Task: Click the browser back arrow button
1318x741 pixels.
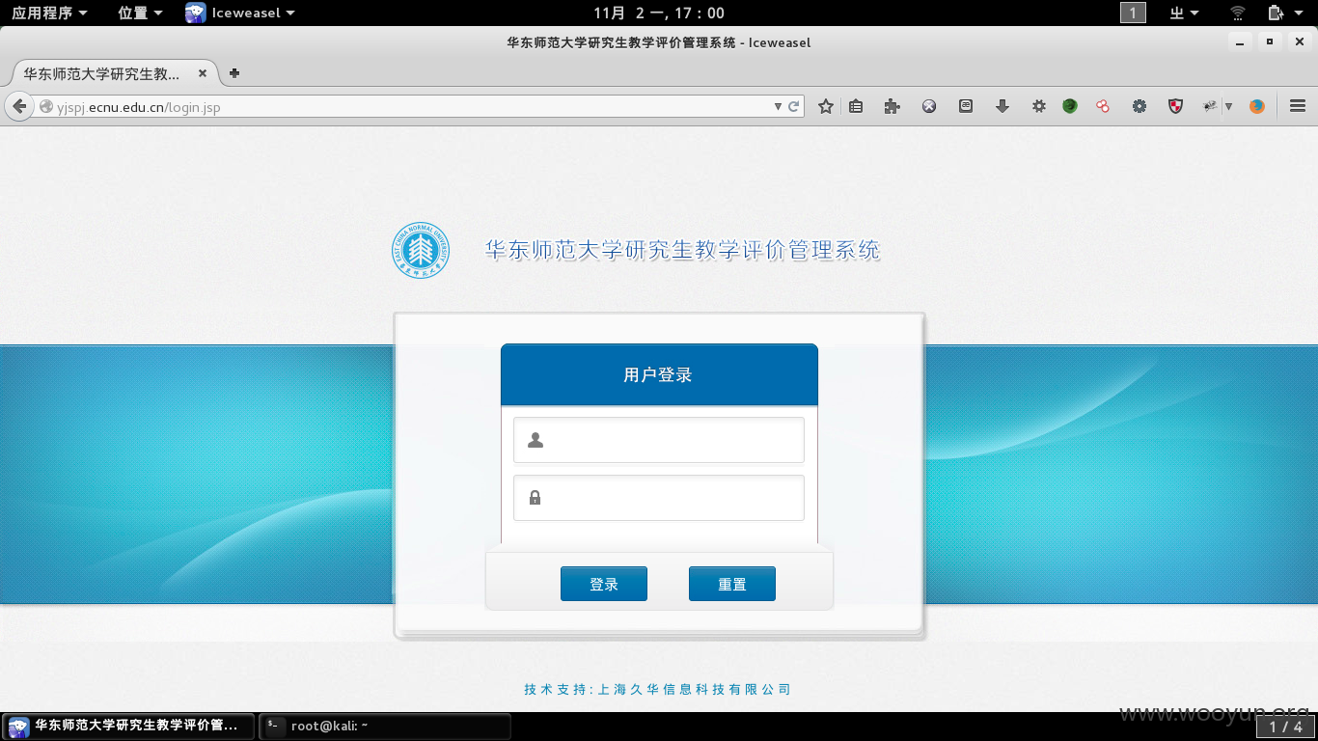Action: coord(18,106)
